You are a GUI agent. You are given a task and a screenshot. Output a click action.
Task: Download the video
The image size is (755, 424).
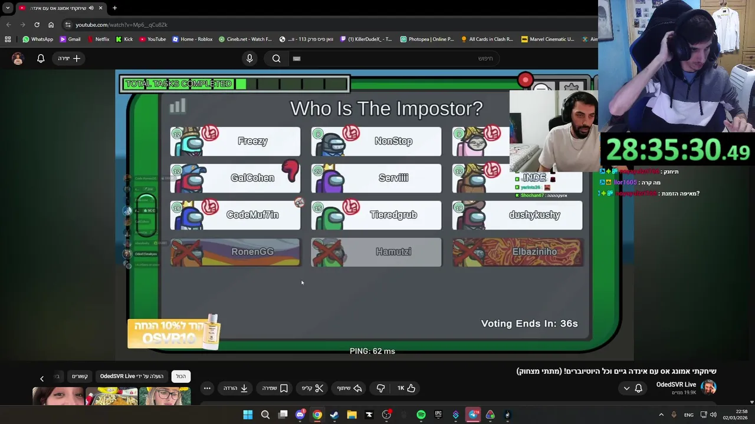click(235, 388)
